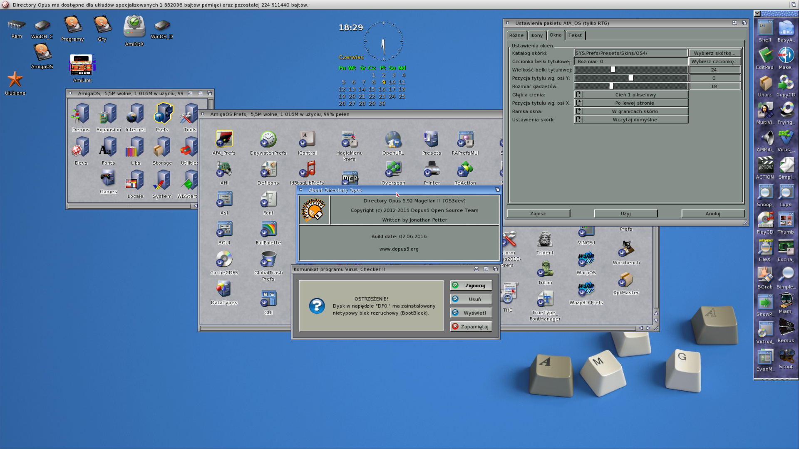Cycle the Pozycja tytułu wg. osi X option
799x449 pixels.
631,103
